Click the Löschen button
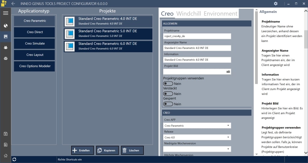The height and width of the screenshot is (163, 308). pos(132,150)
